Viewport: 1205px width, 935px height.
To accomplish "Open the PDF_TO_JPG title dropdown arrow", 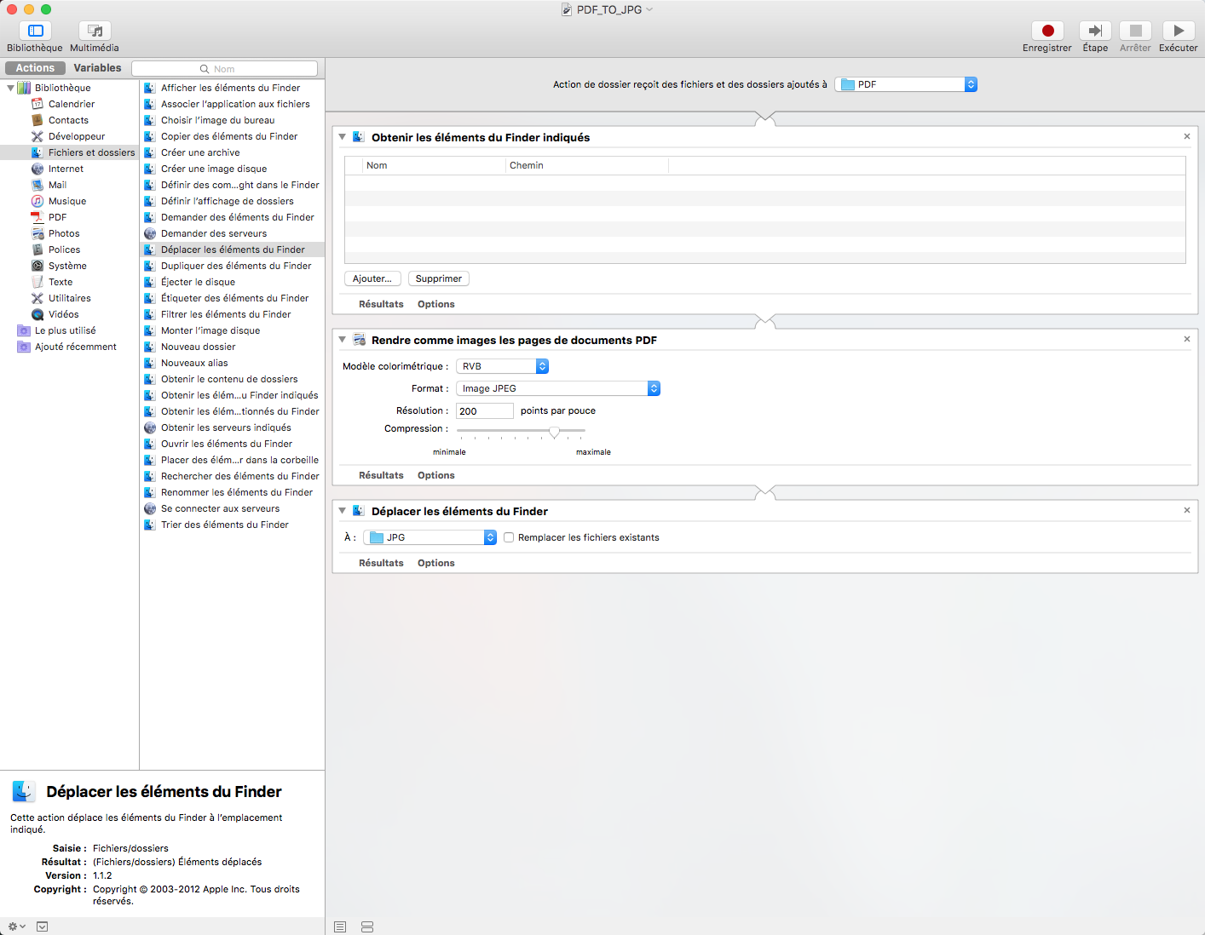I will pos(649,9).
